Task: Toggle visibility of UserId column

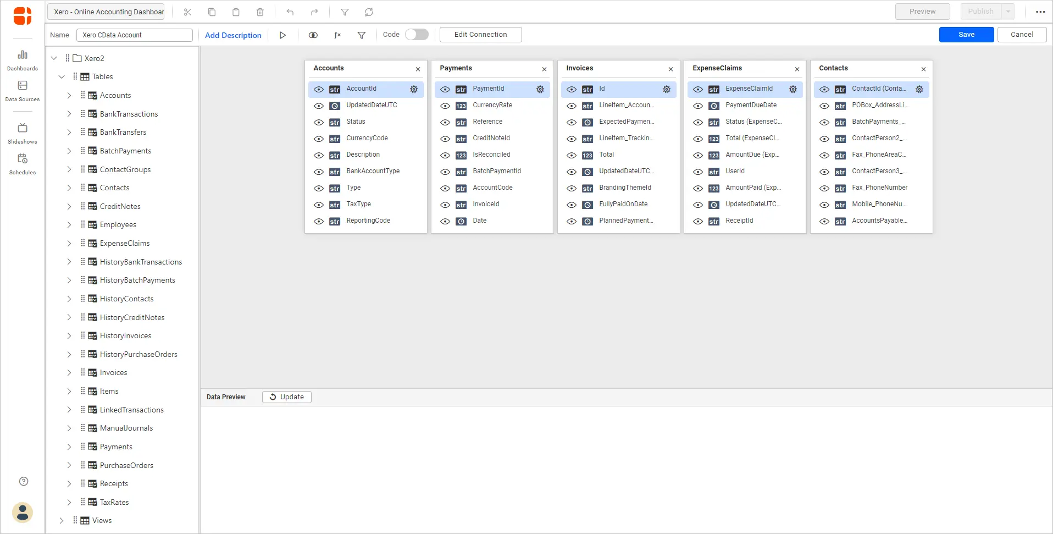Action: pyautogui.click(x=698, y=172)
